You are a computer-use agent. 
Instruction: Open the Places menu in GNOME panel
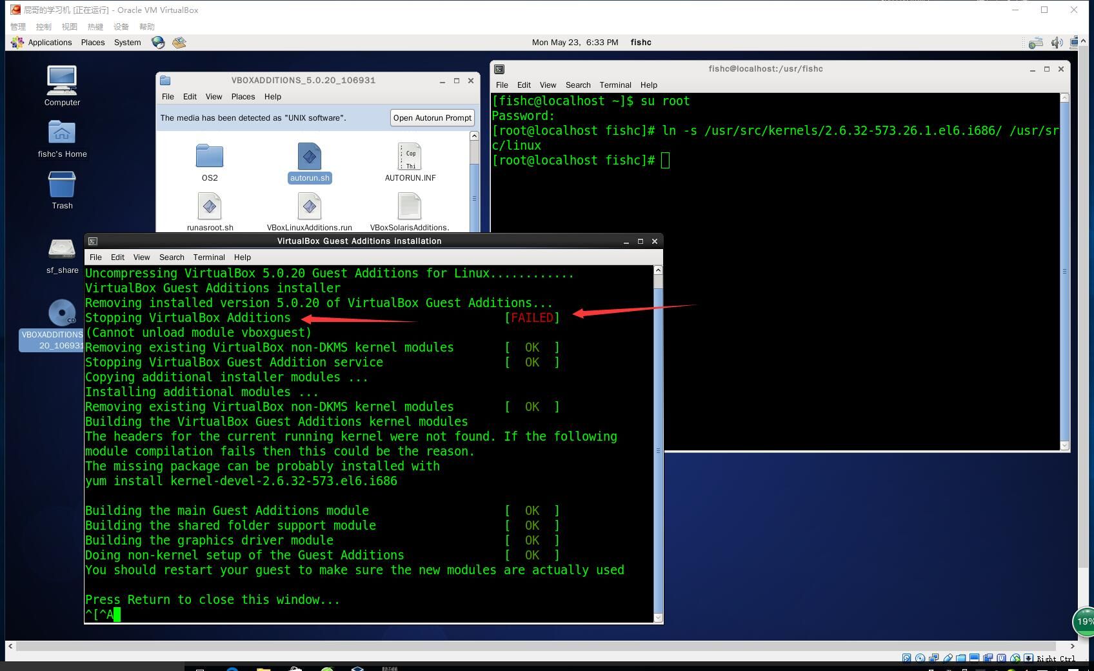click(x=93, y=43)
